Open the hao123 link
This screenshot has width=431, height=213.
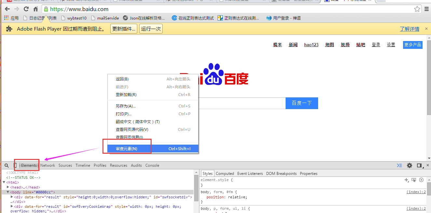tap(311, 45)
